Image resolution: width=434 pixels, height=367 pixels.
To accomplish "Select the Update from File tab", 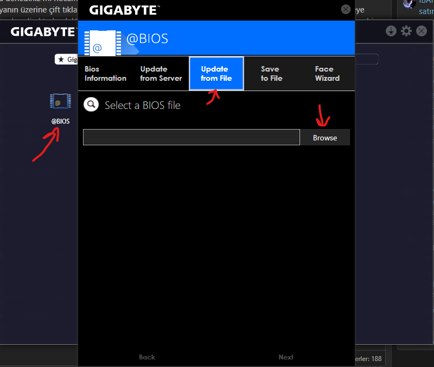I will [x=216, y=74].
